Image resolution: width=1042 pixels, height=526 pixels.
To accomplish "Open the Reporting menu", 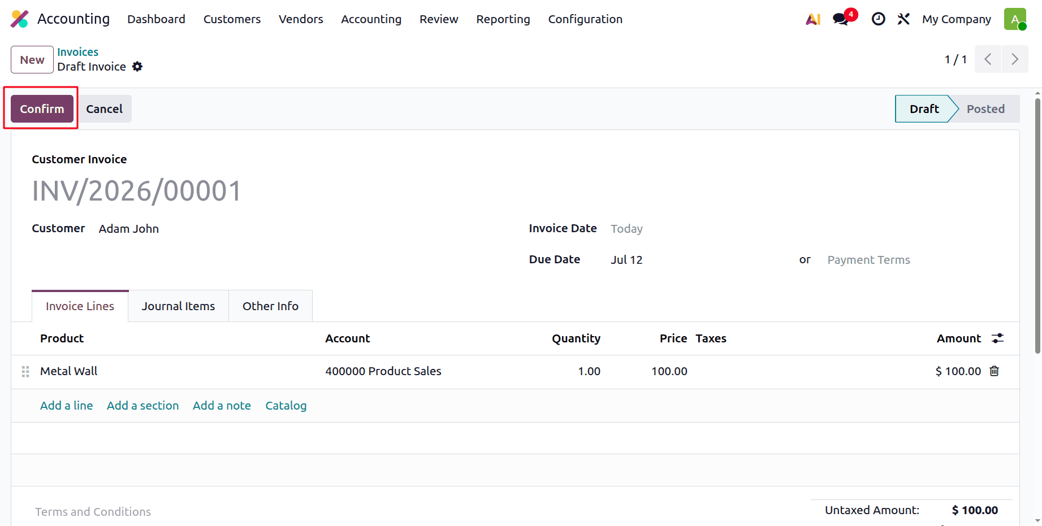I will click(x=503, y=19).
